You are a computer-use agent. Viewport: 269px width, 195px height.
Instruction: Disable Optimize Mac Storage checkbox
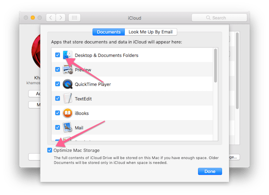click(50, 150)
